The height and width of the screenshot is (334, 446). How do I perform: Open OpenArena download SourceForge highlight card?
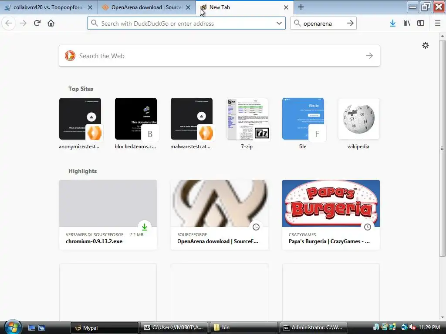point(220,215)
